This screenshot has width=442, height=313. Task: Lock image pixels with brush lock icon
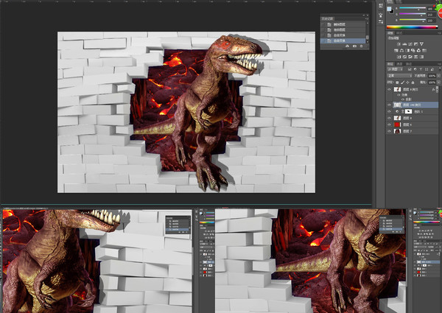[x=403, y=82]
